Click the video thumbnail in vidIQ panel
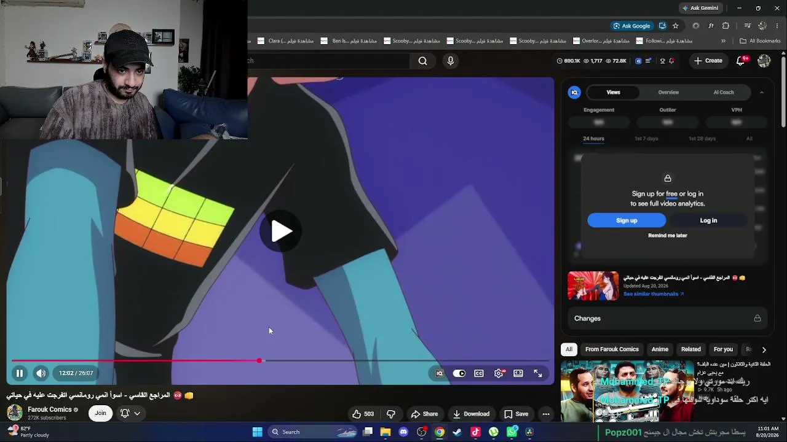This screenshot has height=442, width=787. pyautogui.click(x=593, y=285)
